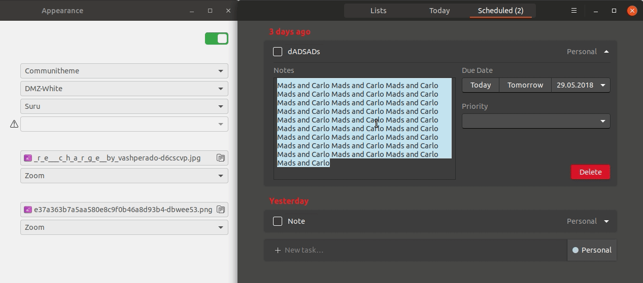Click the Priority label
Image resolution: width=643 pixels, height=283 pixels.
tap(475, 106)
